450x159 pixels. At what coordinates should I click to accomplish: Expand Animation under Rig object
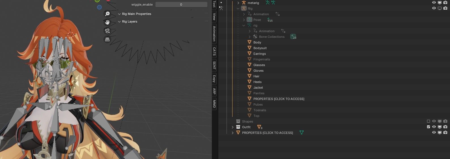point(244,14)
